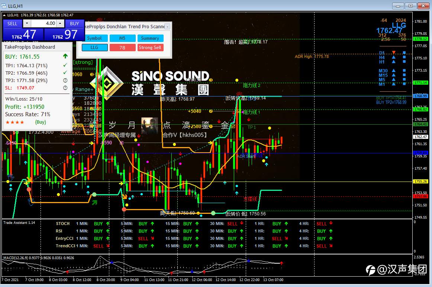Click the green 1771.14 price label on axis
Image resolution: width=432 pixels, height=287 pixels.
pyautogui.click(x=421, y=82)
